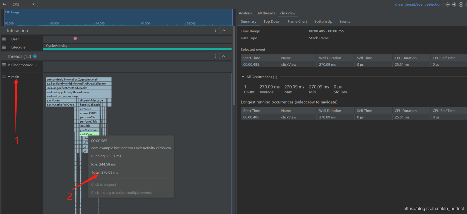Open the All threads tab
The height and width of the screenshot is (214, 467).
point(266,13)
